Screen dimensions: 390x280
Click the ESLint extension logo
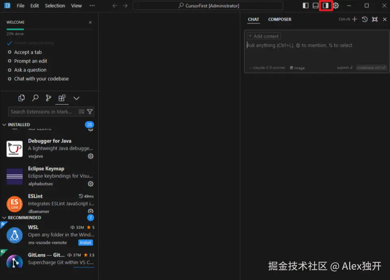pyautogui.click(x=14, y=204)
